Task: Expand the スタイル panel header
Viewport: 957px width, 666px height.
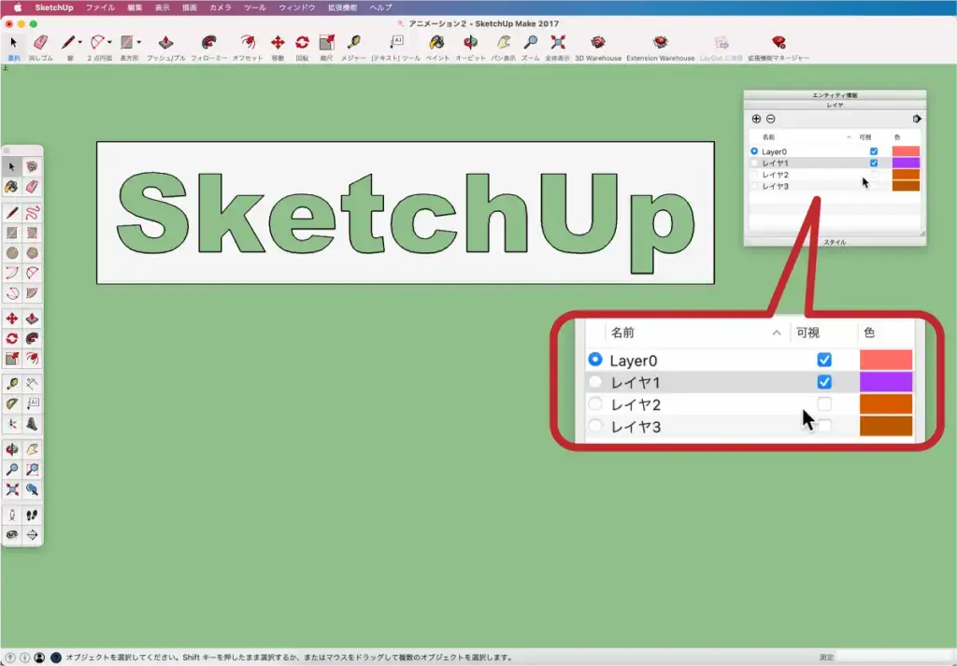Action: (834, 242)
